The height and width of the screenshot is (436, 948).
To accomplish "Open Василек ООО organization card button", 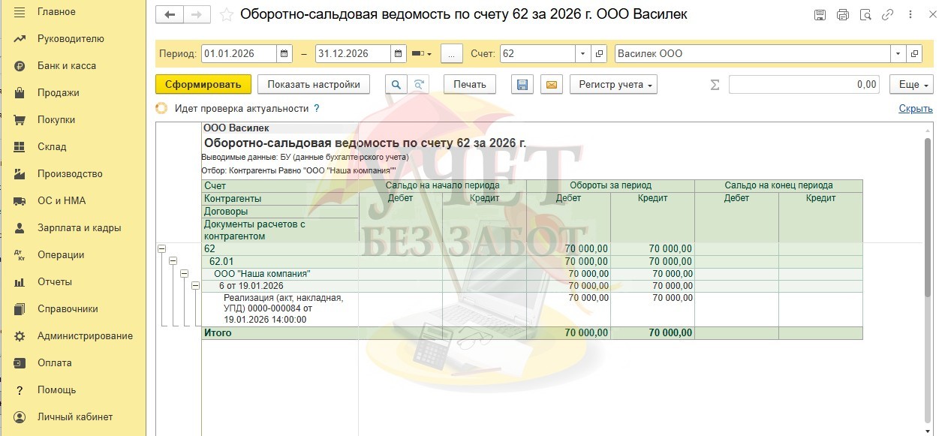I will (914, 54).
